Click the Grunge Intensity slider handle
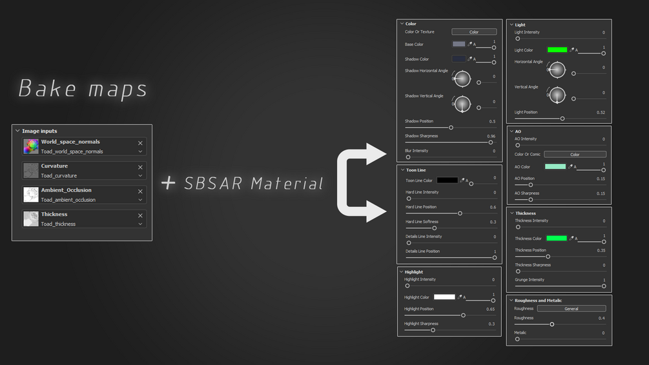The height and width of the screenshot is (365, 649). click(x=604, y=286)
